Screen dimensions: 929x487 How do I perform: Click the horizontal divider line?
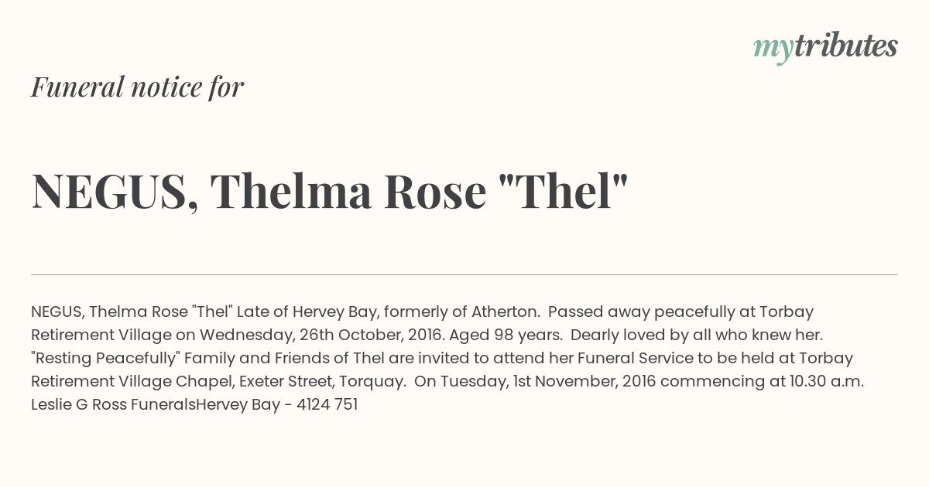(x=464, y=274)
